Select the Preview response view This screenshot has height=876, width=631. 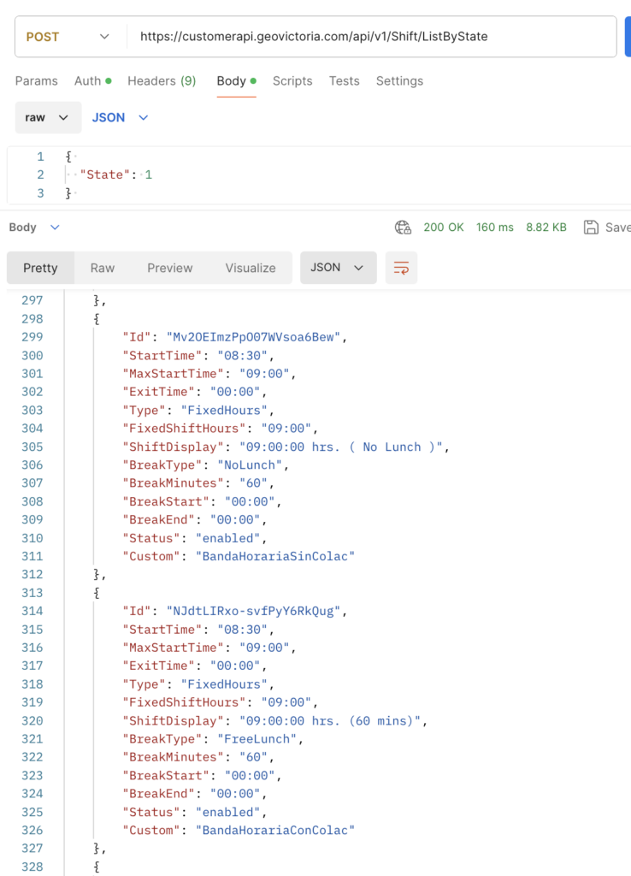(x=170, y=268)
